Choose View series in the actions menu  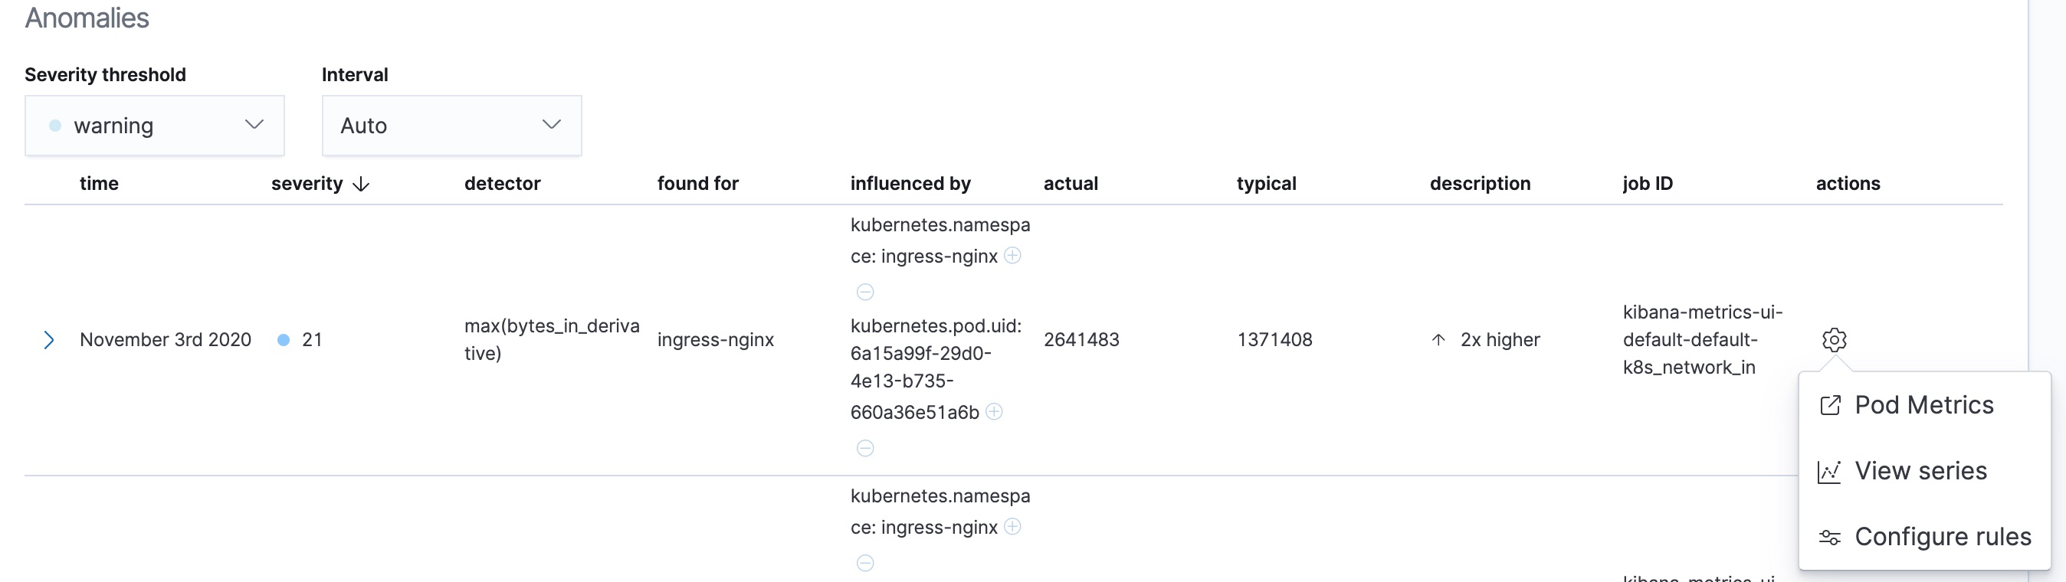coord(1920,470)
